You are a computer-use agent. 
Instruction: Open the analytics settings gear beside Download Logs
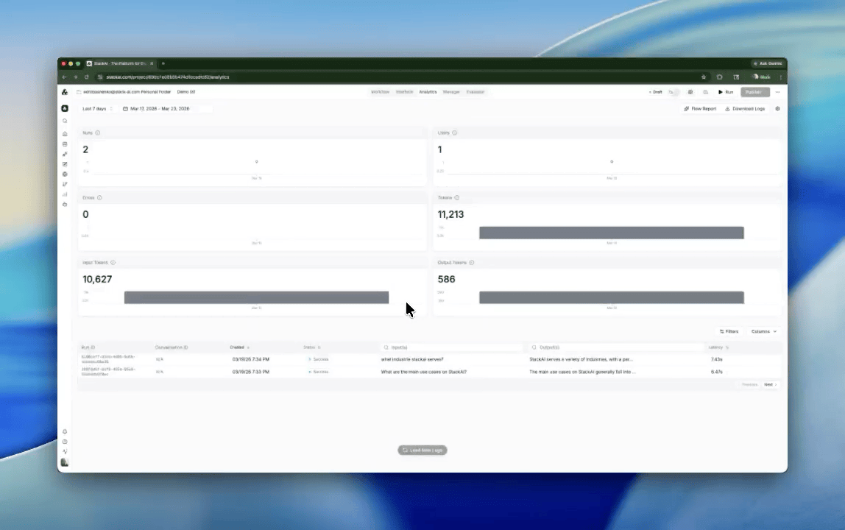pos(777,109)
